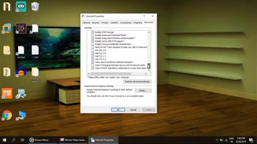The height and width of the screenshot is (144, 257).
Task: Select the Audacity headphones desktop shortcut
Action: [21, 72]
